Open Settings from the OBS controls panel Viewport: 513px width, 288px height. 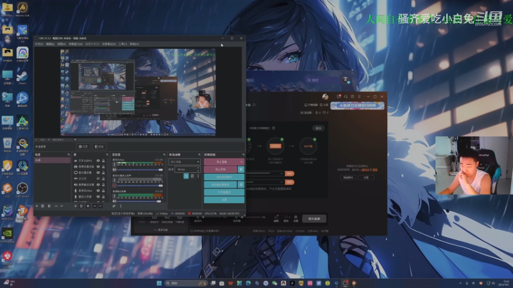coord(224,200)
